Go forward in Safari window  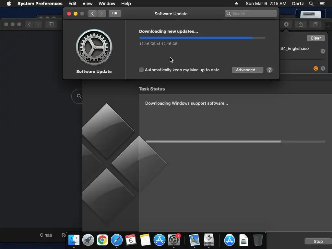tap(38, 24)
